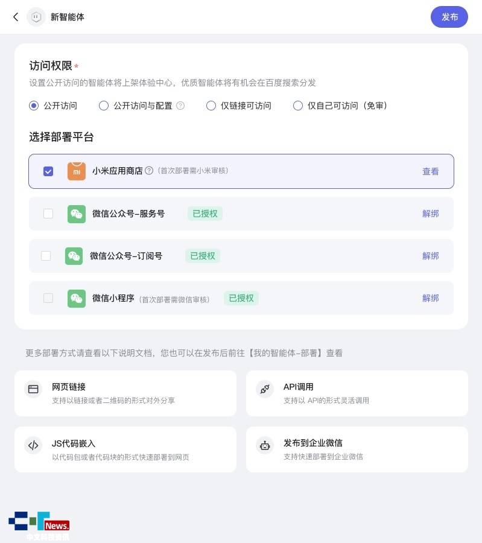482x543 pixels.
Task: Click the WeChat icon for 微信公众号-服务号
Action: [x=77, y=214]
